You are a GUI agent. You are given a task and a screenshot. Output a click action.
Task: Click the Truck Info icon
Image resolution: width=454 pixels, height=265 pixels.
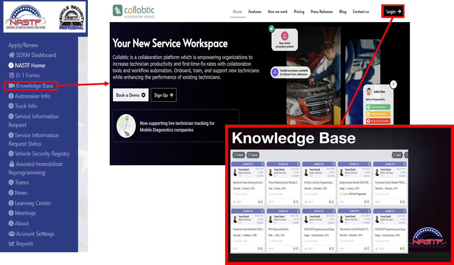click(x=11, y=106)
